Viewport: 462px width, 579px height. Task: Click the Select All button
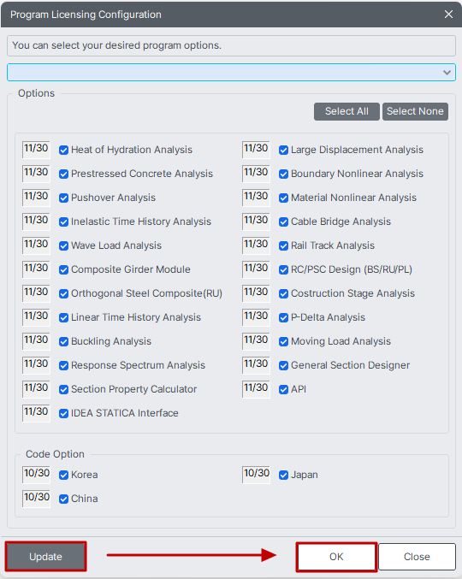click(x=346, y=111)
